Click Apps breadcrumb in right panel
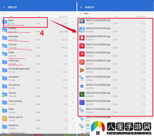This screenshot has width=154, height=136. pyautogui.click(x=86, y=13)
